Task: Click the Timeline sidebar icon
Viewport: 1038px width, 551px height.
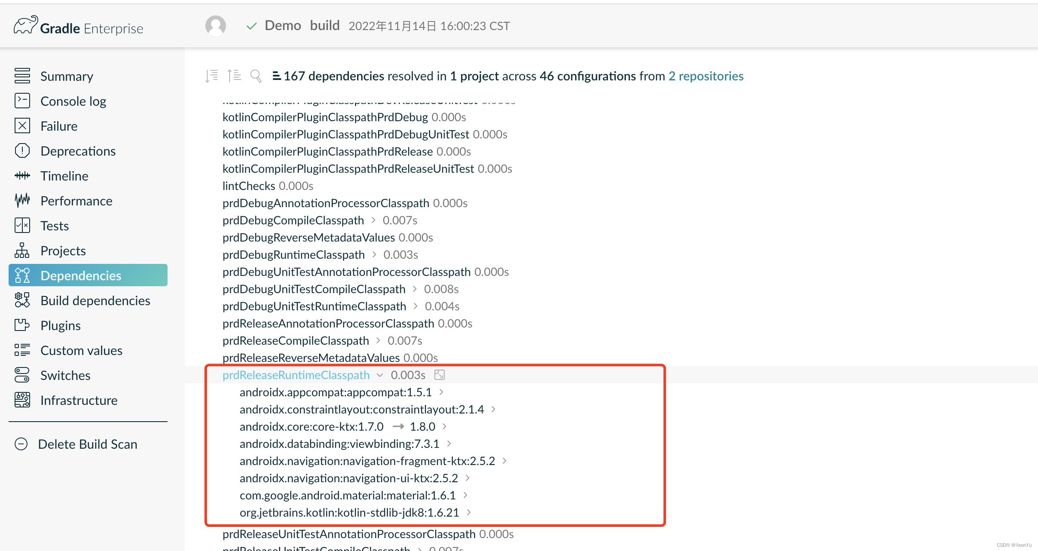Action: click(x=22, y=176)
